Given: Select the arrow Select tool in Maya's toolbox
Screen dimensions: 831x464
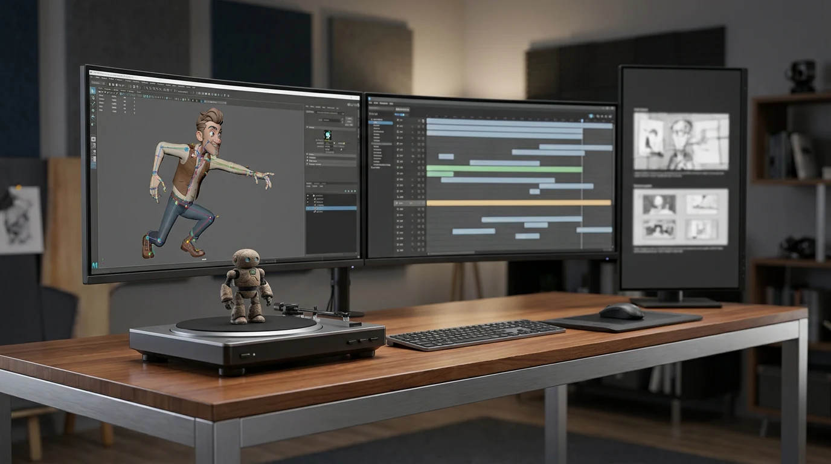Looking at the screenshot, I should pos(93,91).
